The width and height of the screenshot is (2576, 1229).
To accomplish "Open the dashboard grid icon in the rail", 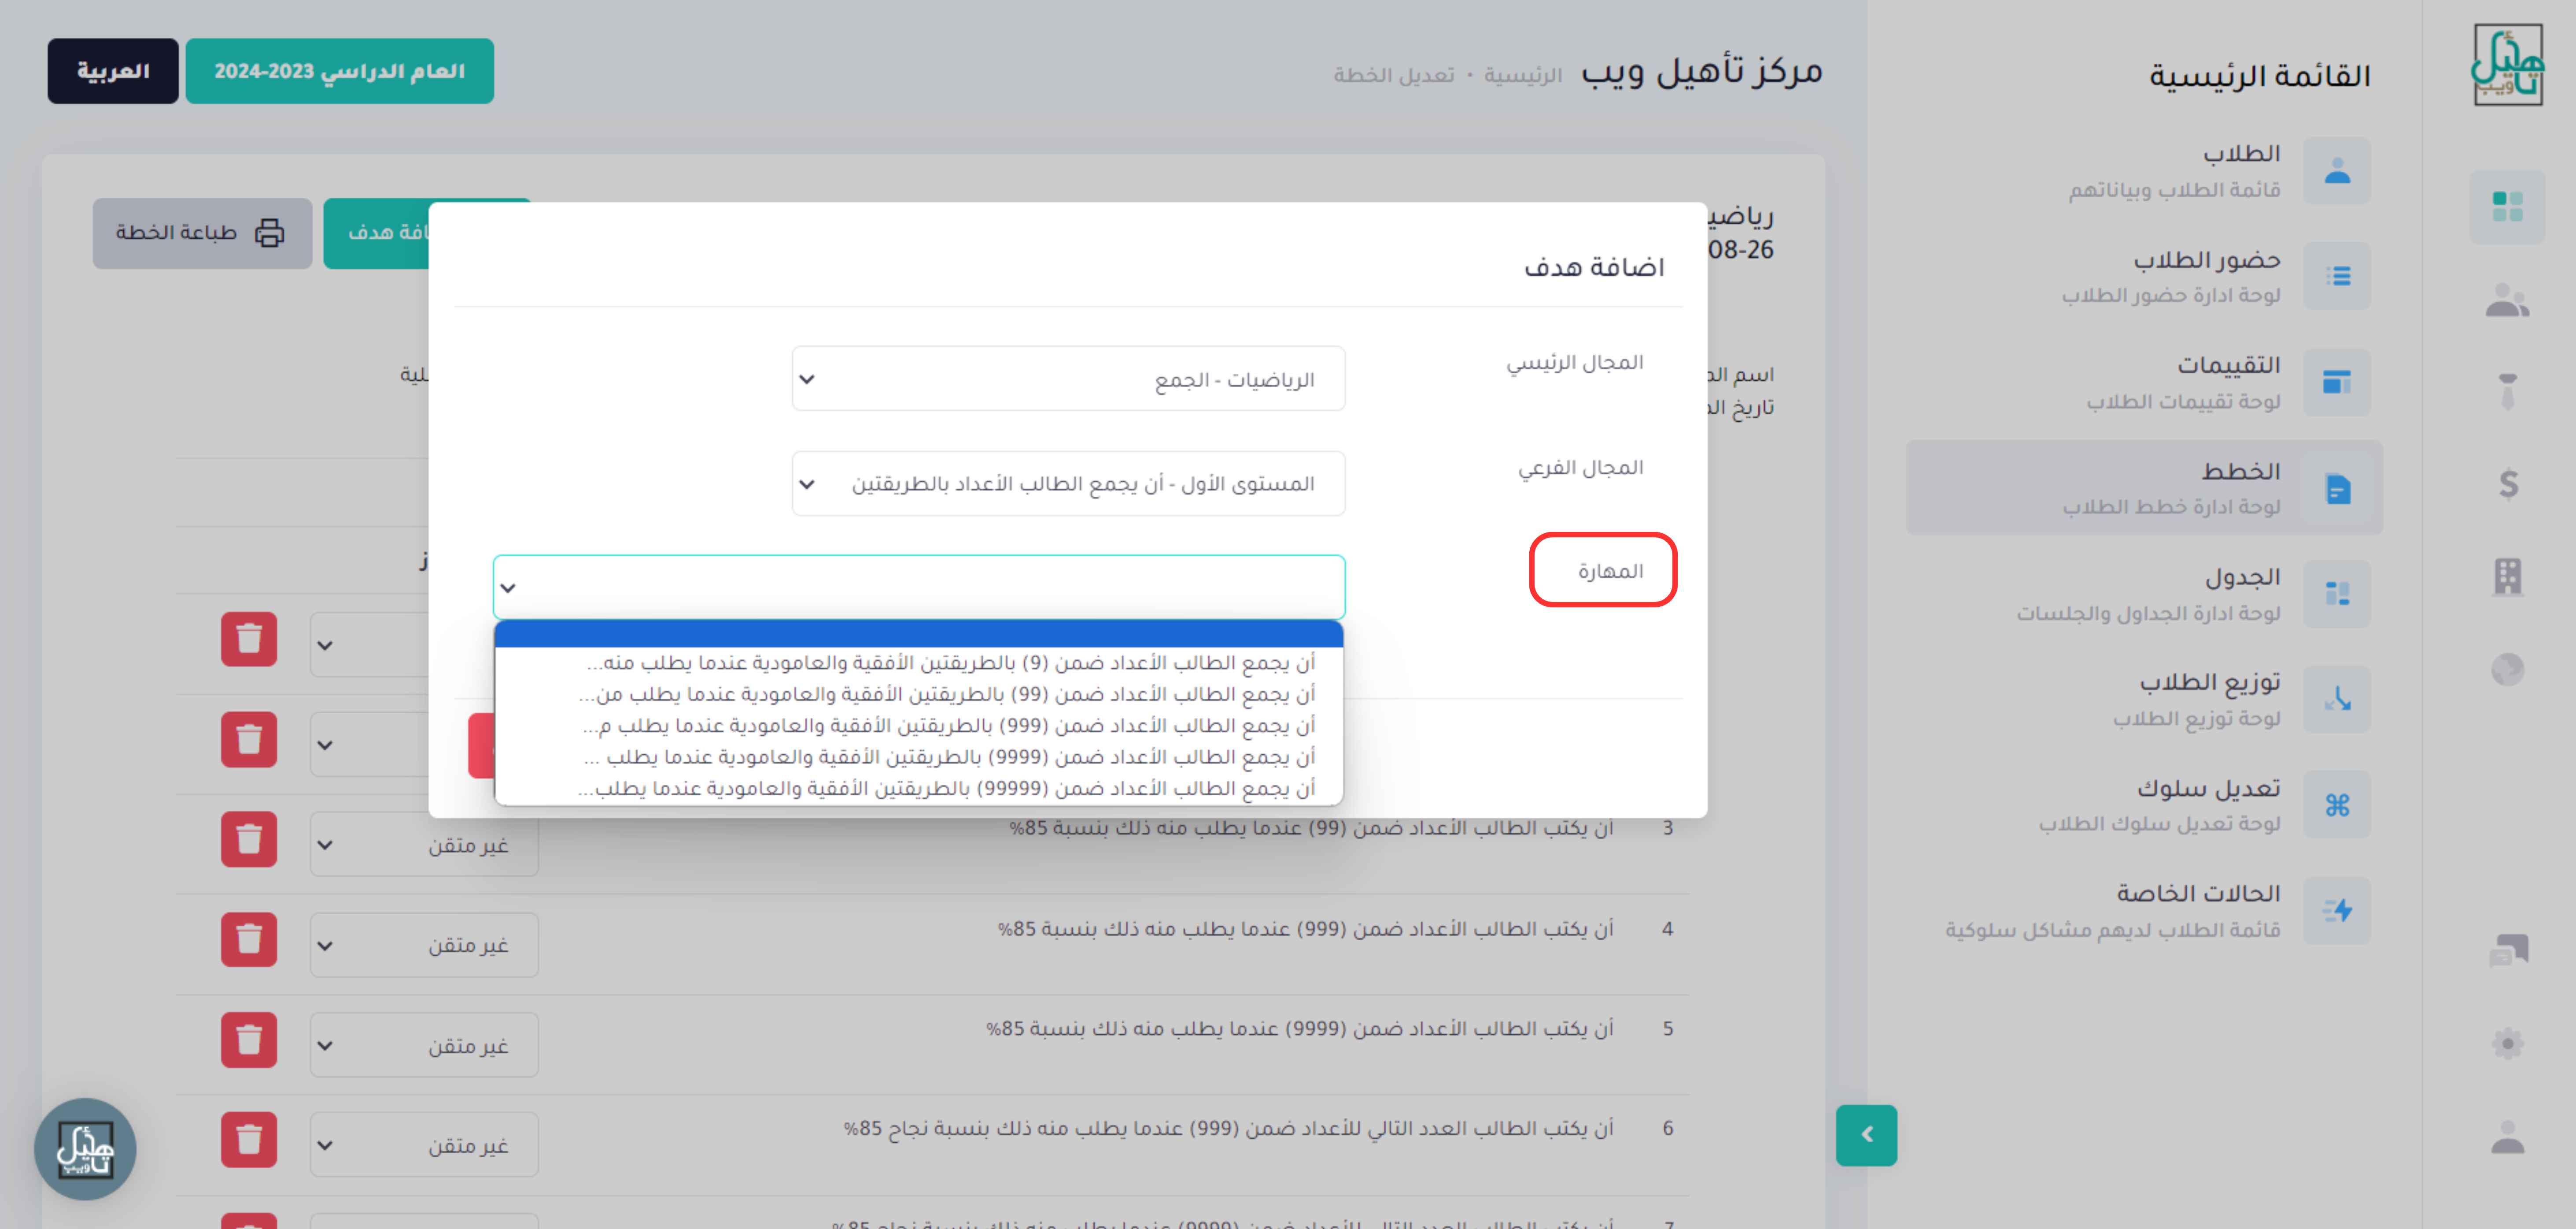I will click(x=2507, y=207).
